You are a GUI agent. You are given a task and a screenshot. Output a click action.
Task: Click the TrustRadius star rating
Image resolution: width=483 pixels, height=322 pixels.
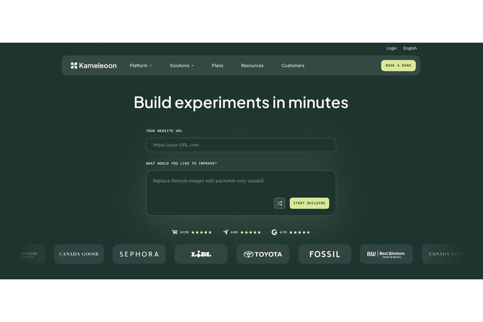coord(201,233)
